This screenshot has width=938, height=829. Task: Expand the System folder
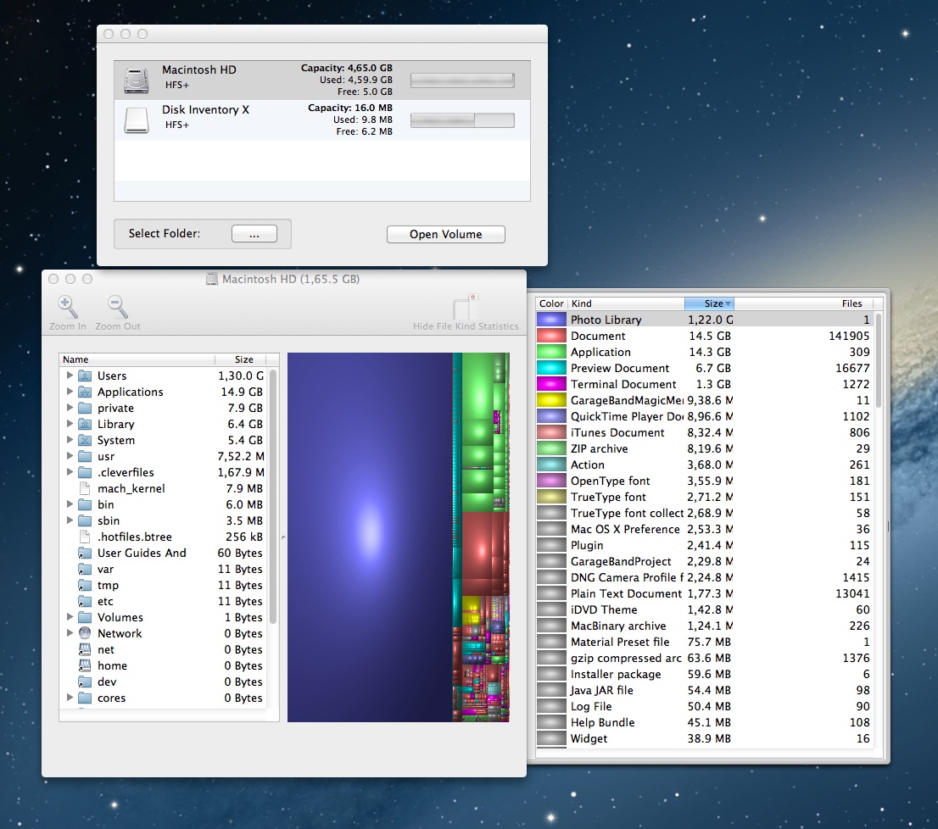pyautogui.click(x=70, y=440)
